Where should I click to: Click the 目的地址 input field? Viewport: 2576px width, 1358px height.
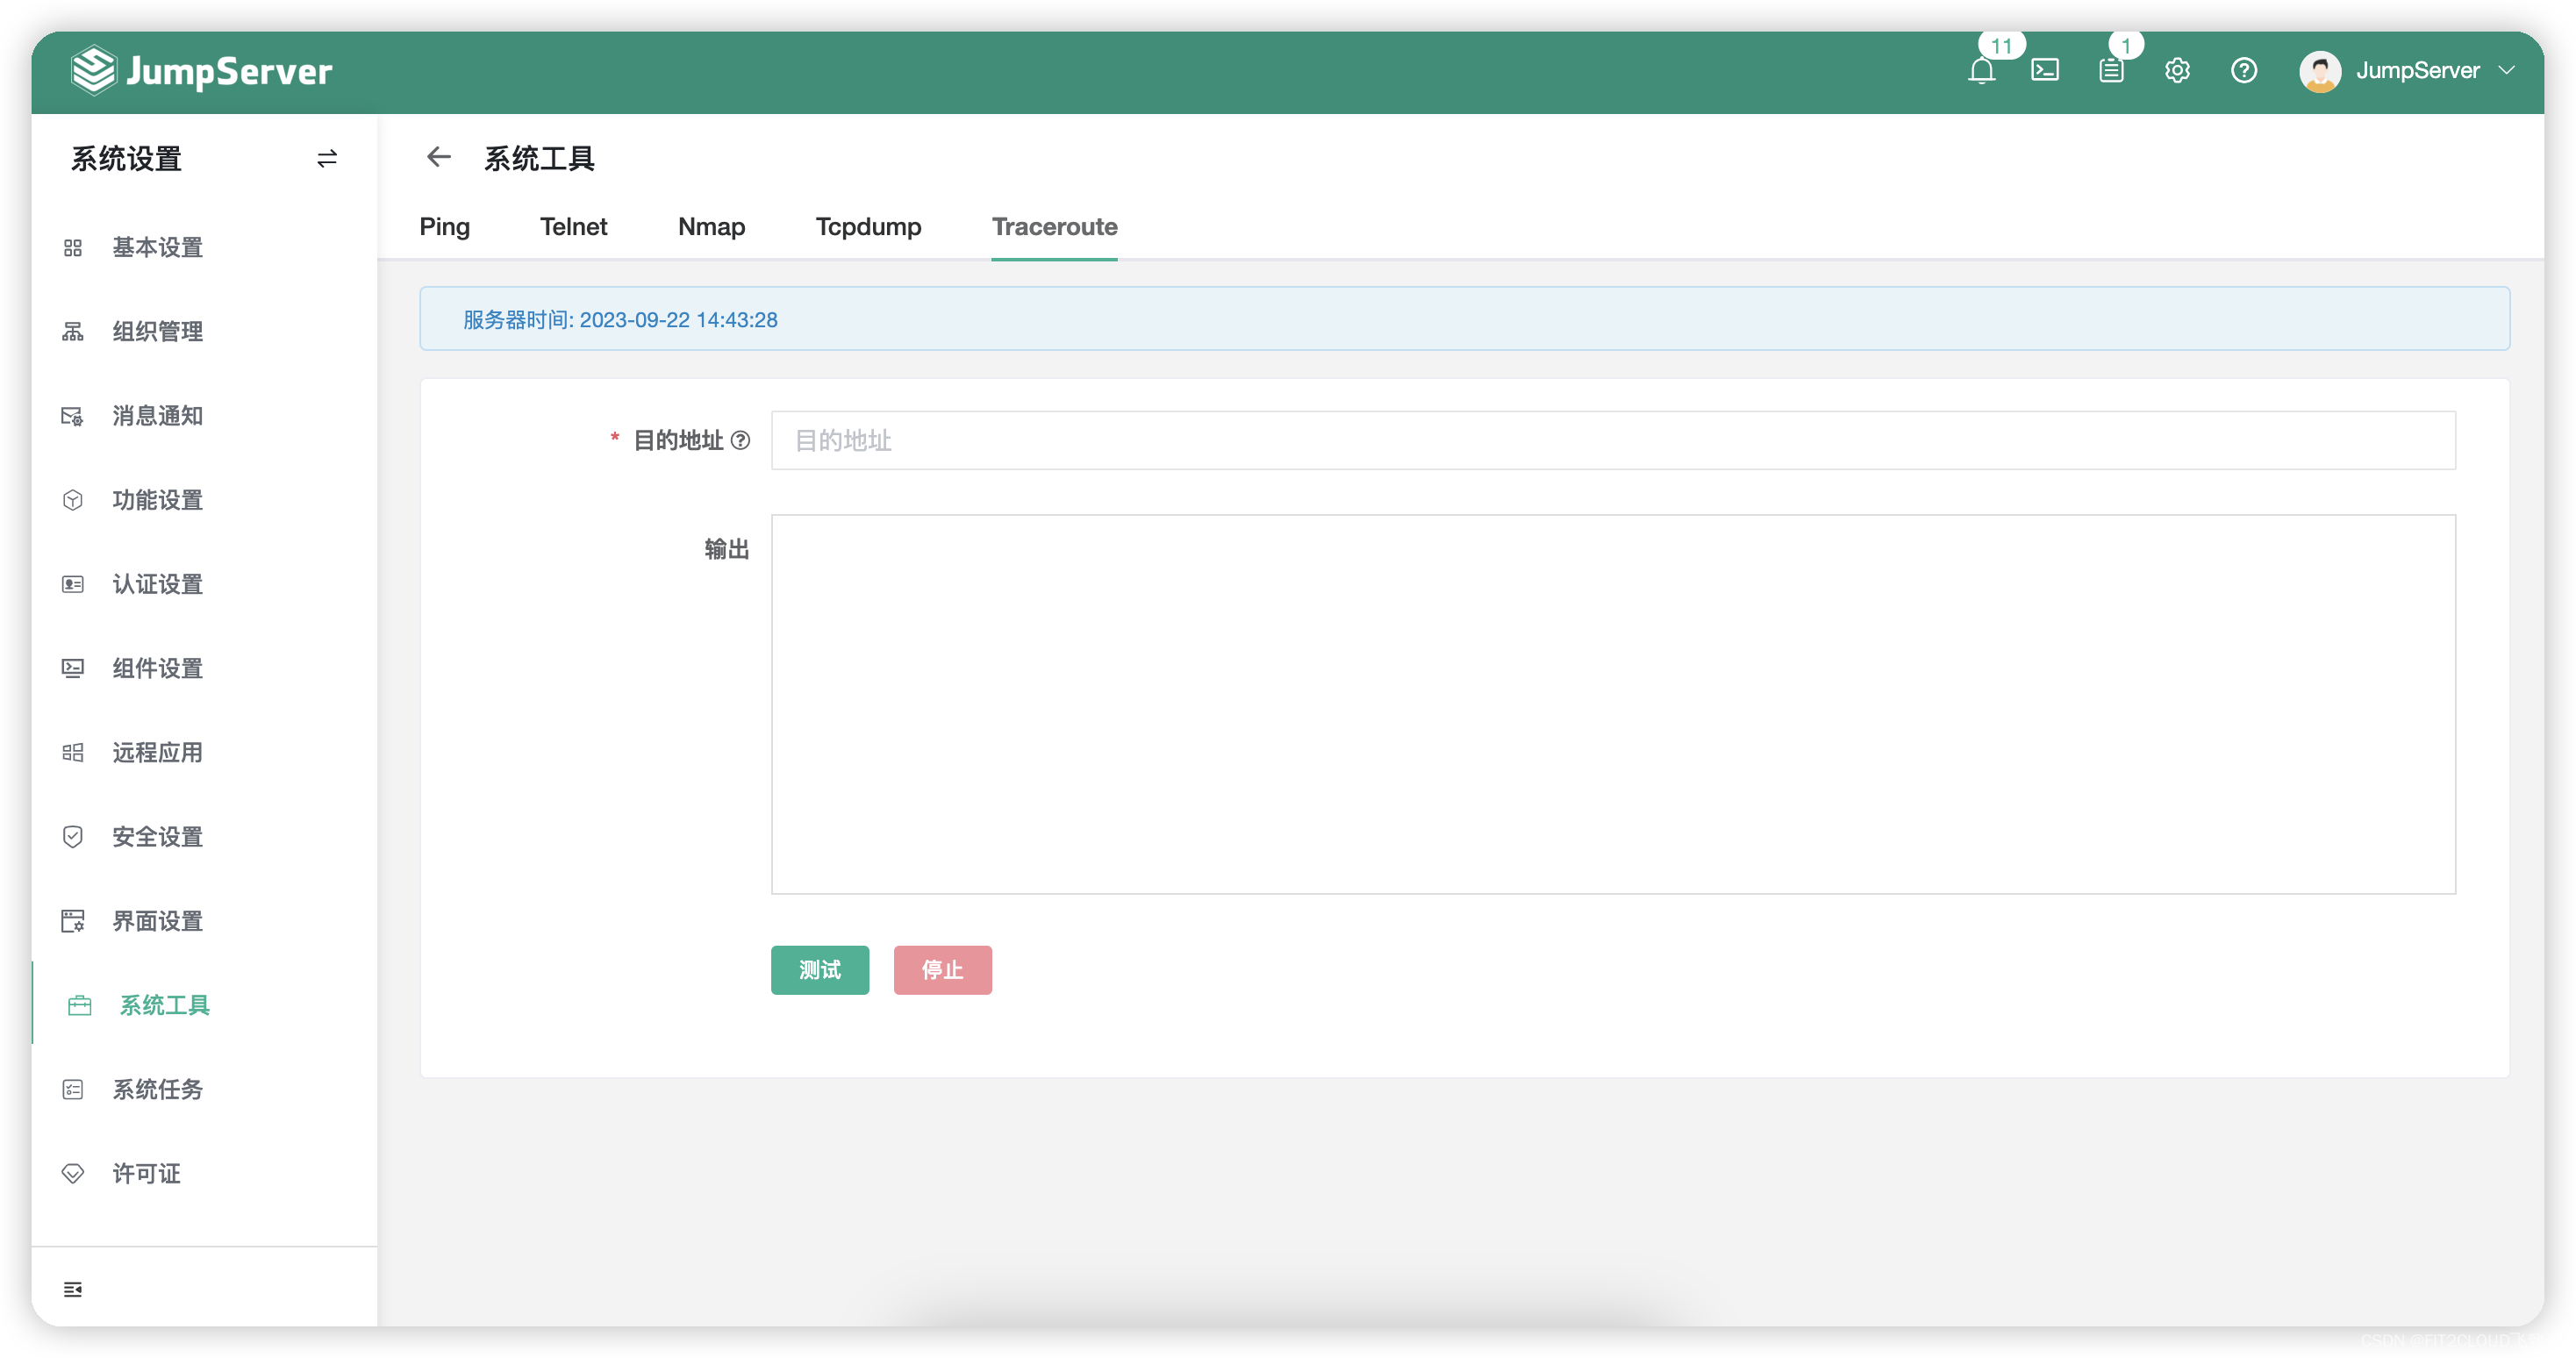coord(1612,440)
